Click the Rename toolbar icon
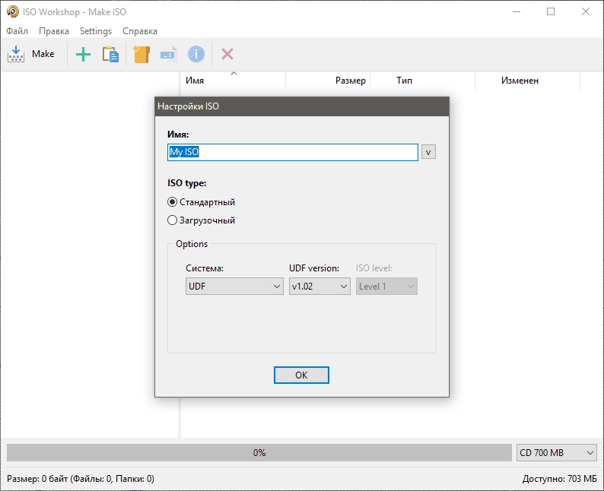The image size is (604, 491). click(169, 54)
